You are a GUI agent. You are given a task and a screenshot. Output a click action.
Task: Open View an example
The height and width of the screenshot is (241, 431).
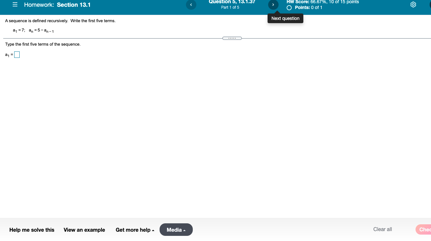coord(84,230)
